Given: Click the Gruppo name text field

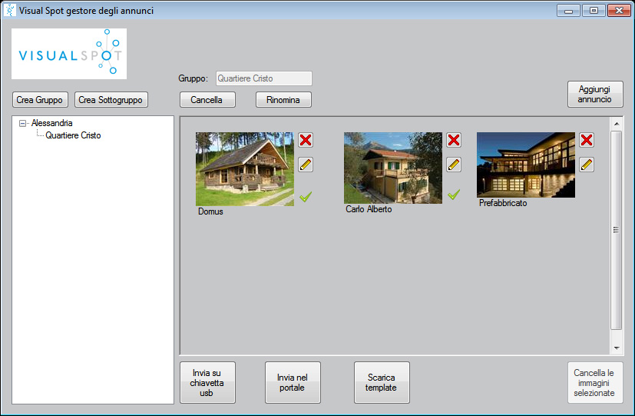Looking at the screenshot, I should (263, 78).
